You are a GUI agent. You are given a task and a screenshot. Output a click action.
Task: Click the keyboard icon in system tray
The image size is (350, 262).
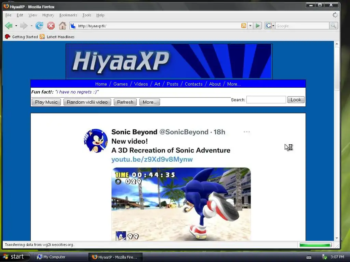click(x=309, y=257)
